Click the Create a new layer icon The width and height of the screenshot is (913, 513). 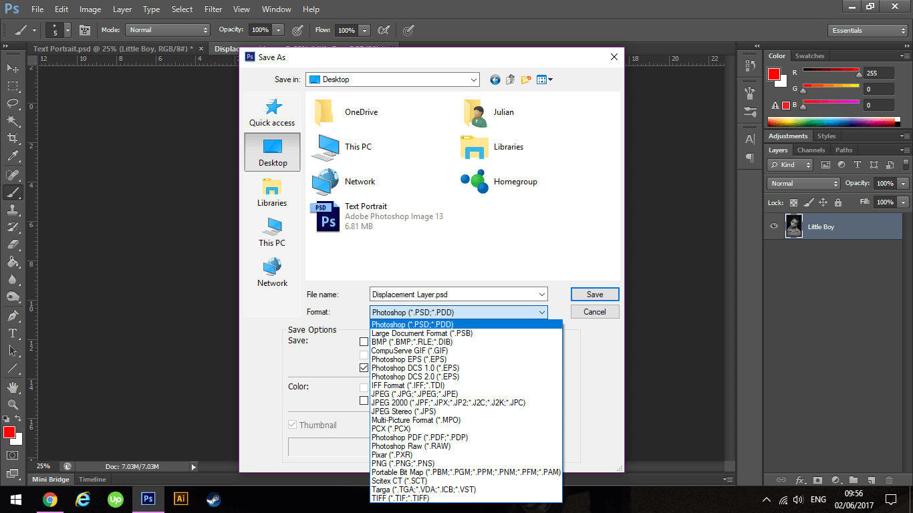871,480
